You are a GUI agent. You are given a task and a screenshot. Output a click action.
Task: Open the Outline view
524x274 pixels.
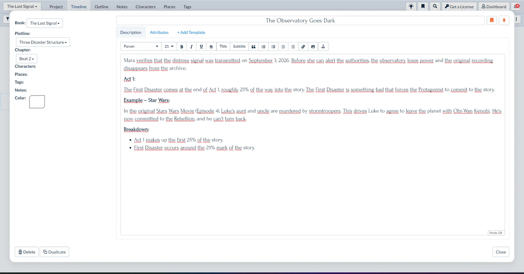(102, 7)
